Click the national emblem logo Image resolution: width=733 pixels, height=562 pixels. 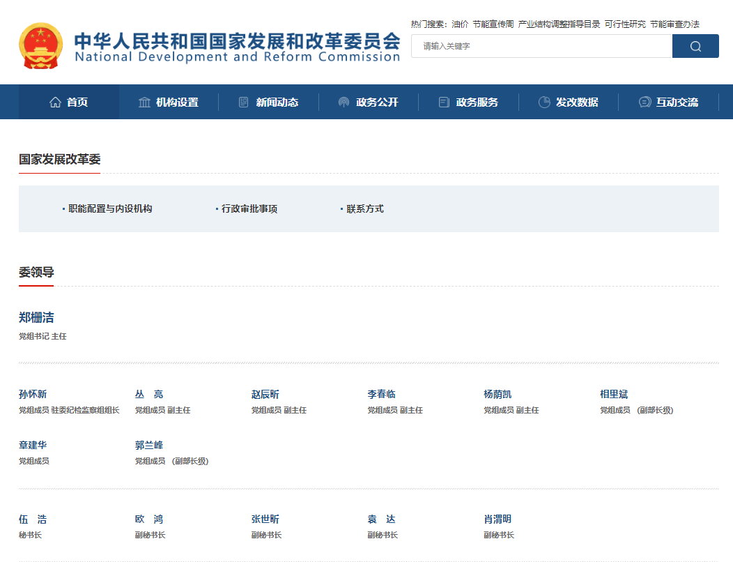click(x=40, y=46)
